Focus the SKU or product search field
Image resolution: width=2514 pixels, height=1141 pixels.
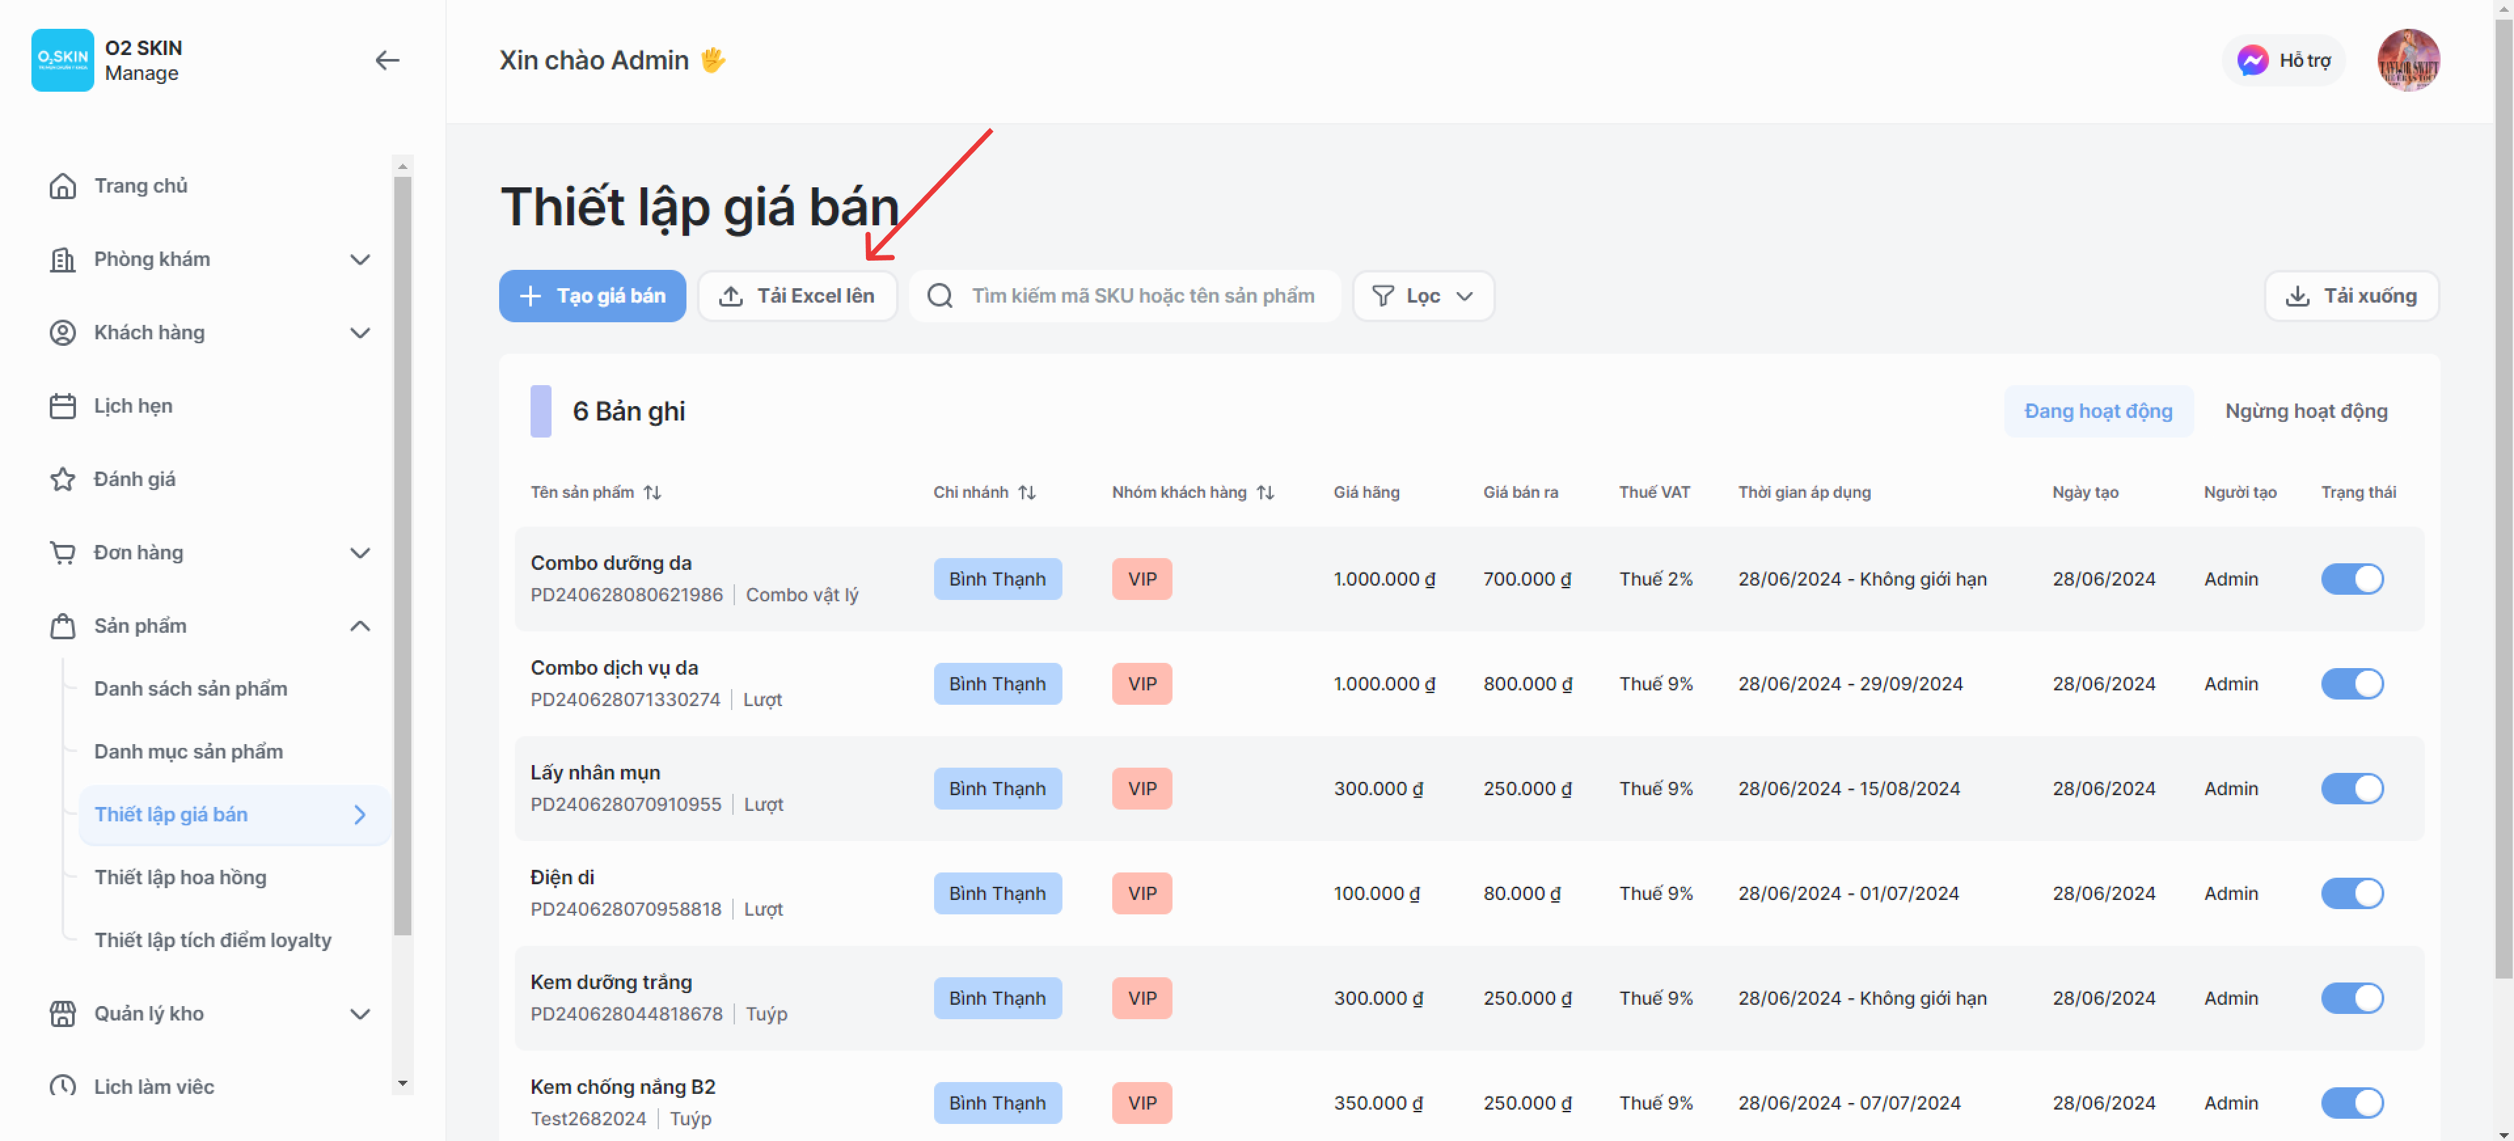pos(1142,296)
